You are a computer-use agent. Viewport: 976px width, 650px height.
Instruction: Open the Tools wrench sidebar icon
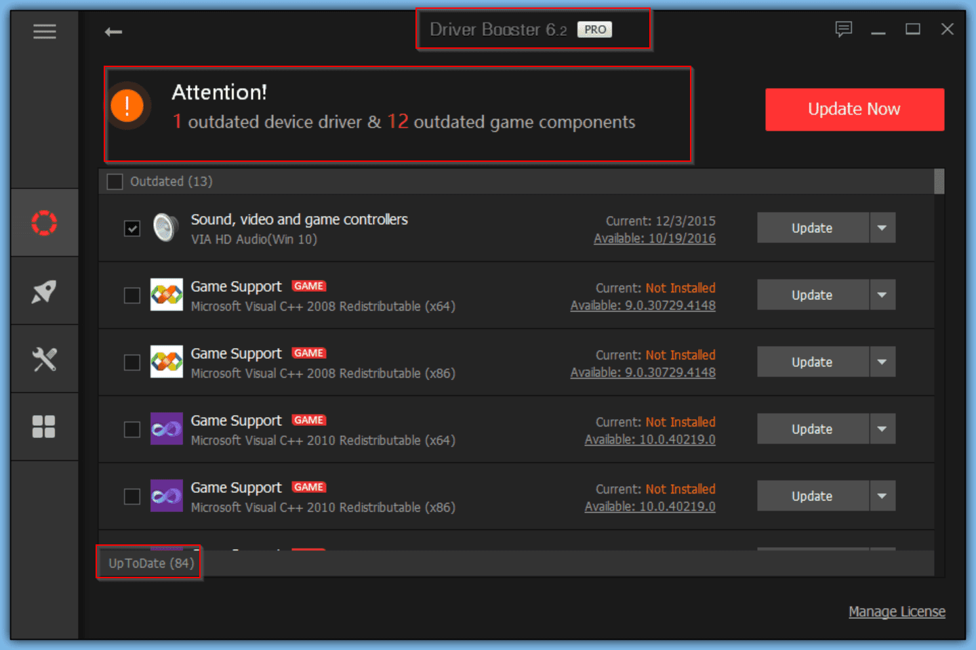click(45, 359)
